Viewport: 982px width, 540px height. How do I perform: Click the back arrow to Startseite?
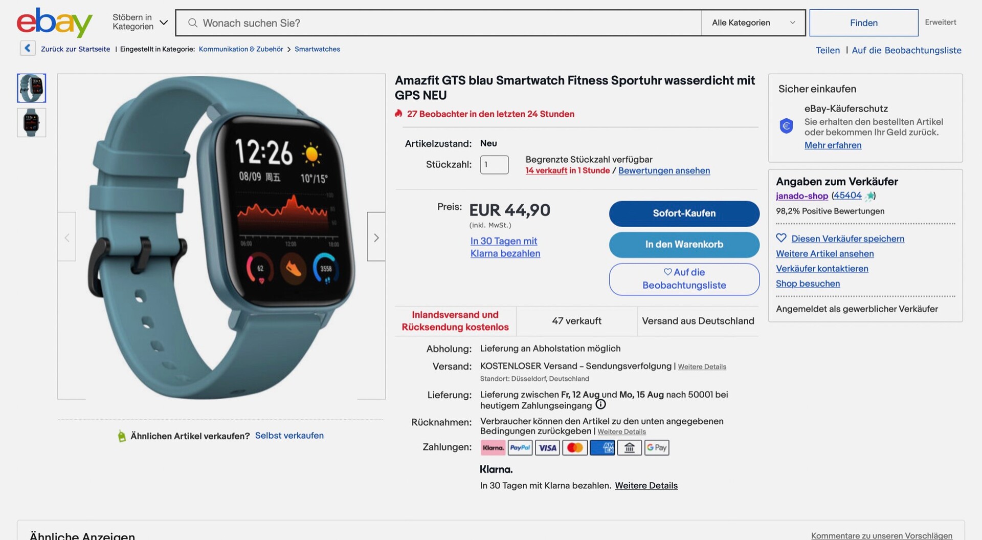point(28,49)
